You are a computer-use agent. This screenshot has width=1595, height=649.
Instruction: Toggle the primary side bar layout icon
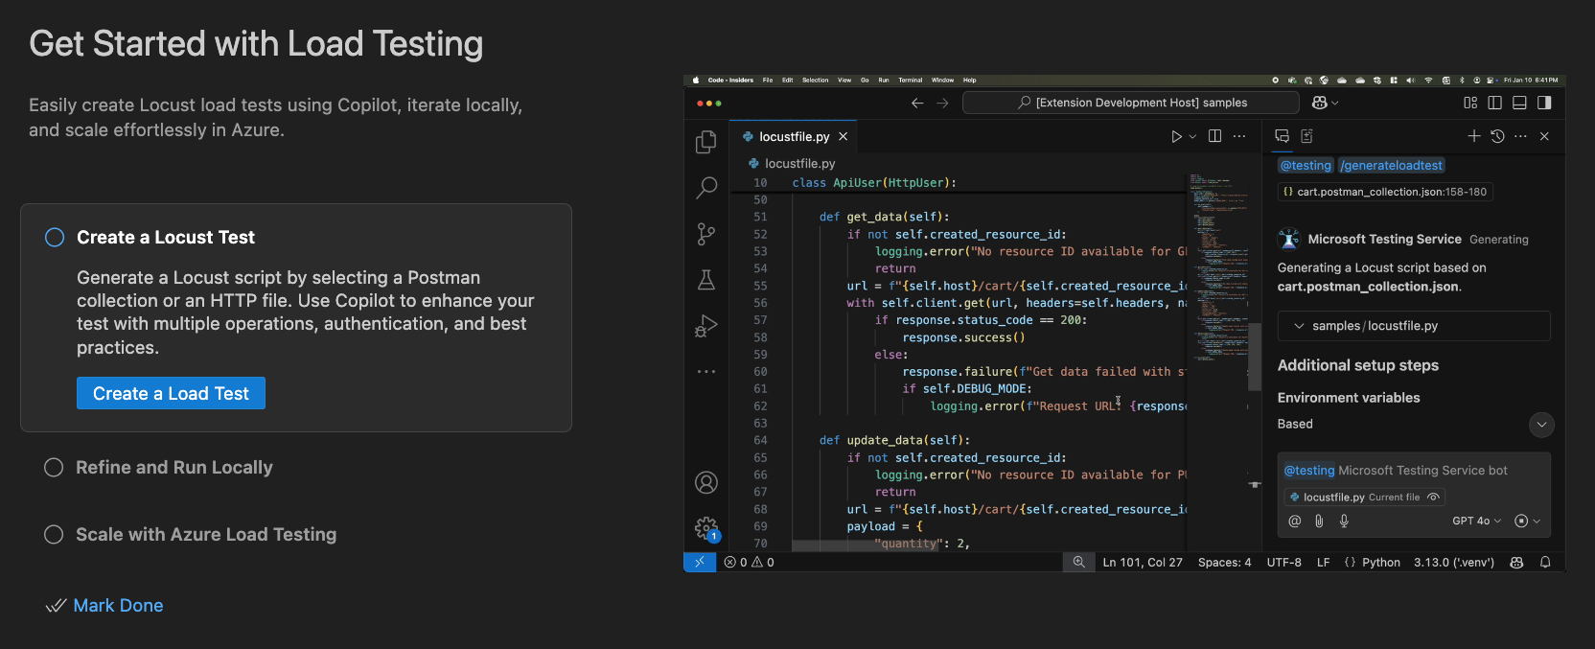(1494, 103)
